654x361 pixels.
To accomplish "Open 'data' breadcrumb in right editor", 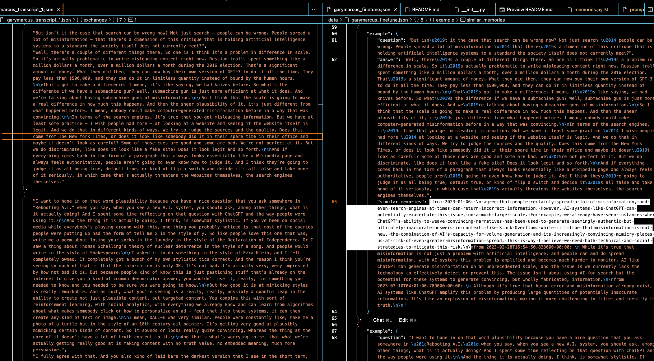I will [x=333, y=20].
